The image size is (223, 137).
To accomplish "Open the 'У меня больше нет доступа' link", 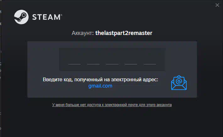I will tap(112, 105).
